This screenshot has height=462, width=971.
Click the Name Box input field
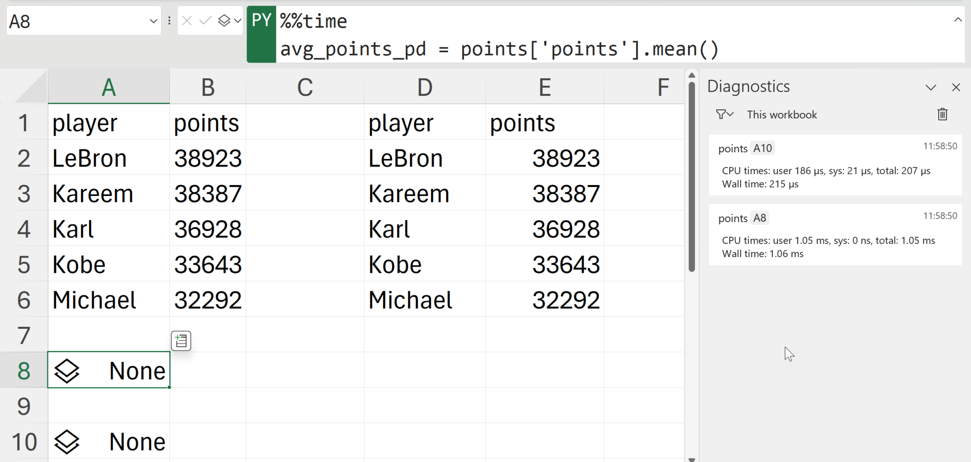[76, 21]
